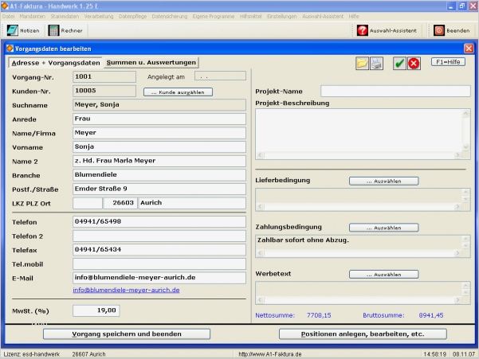Choose Lieferbedingung via its Auswählen button
479x359 pixels.
[383, 181]
